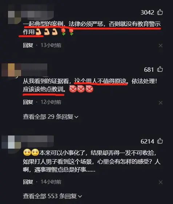This screenshot has height=204, width=173.
Task: Click the angry face emojis in comment
Action: click(81, 89)
